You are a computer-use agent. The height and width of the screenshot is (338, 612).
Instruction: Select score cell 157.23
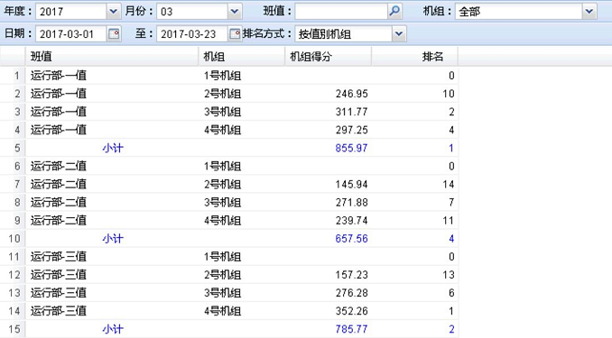tap(351, 275)
